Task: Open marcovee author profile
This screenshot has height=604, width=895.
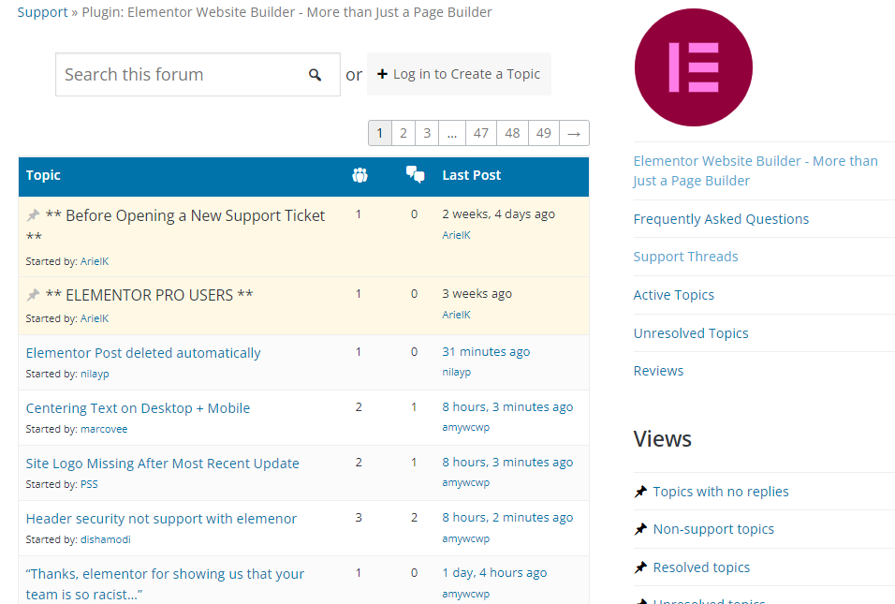Action: [104, 429]
